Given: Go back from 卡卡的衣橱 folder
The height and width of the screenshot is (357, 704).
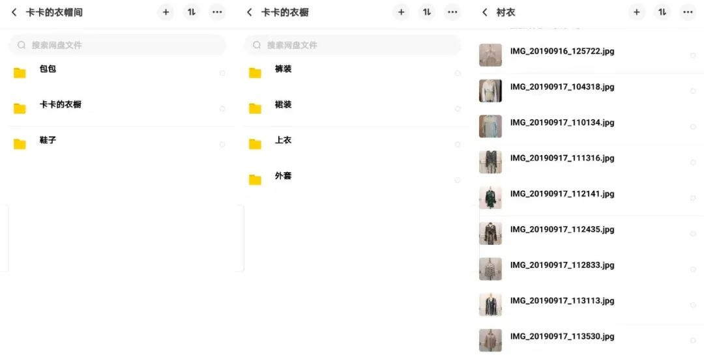Looking at the screenshot, I should click(x=250, y=12).
